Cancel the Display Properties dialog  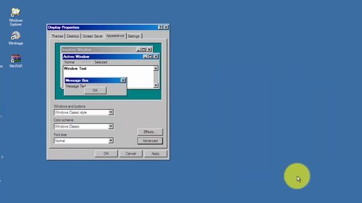131,153
